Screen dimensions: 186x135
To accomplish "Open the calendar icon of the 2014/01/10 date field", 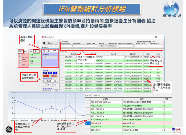I will point(55,81).
